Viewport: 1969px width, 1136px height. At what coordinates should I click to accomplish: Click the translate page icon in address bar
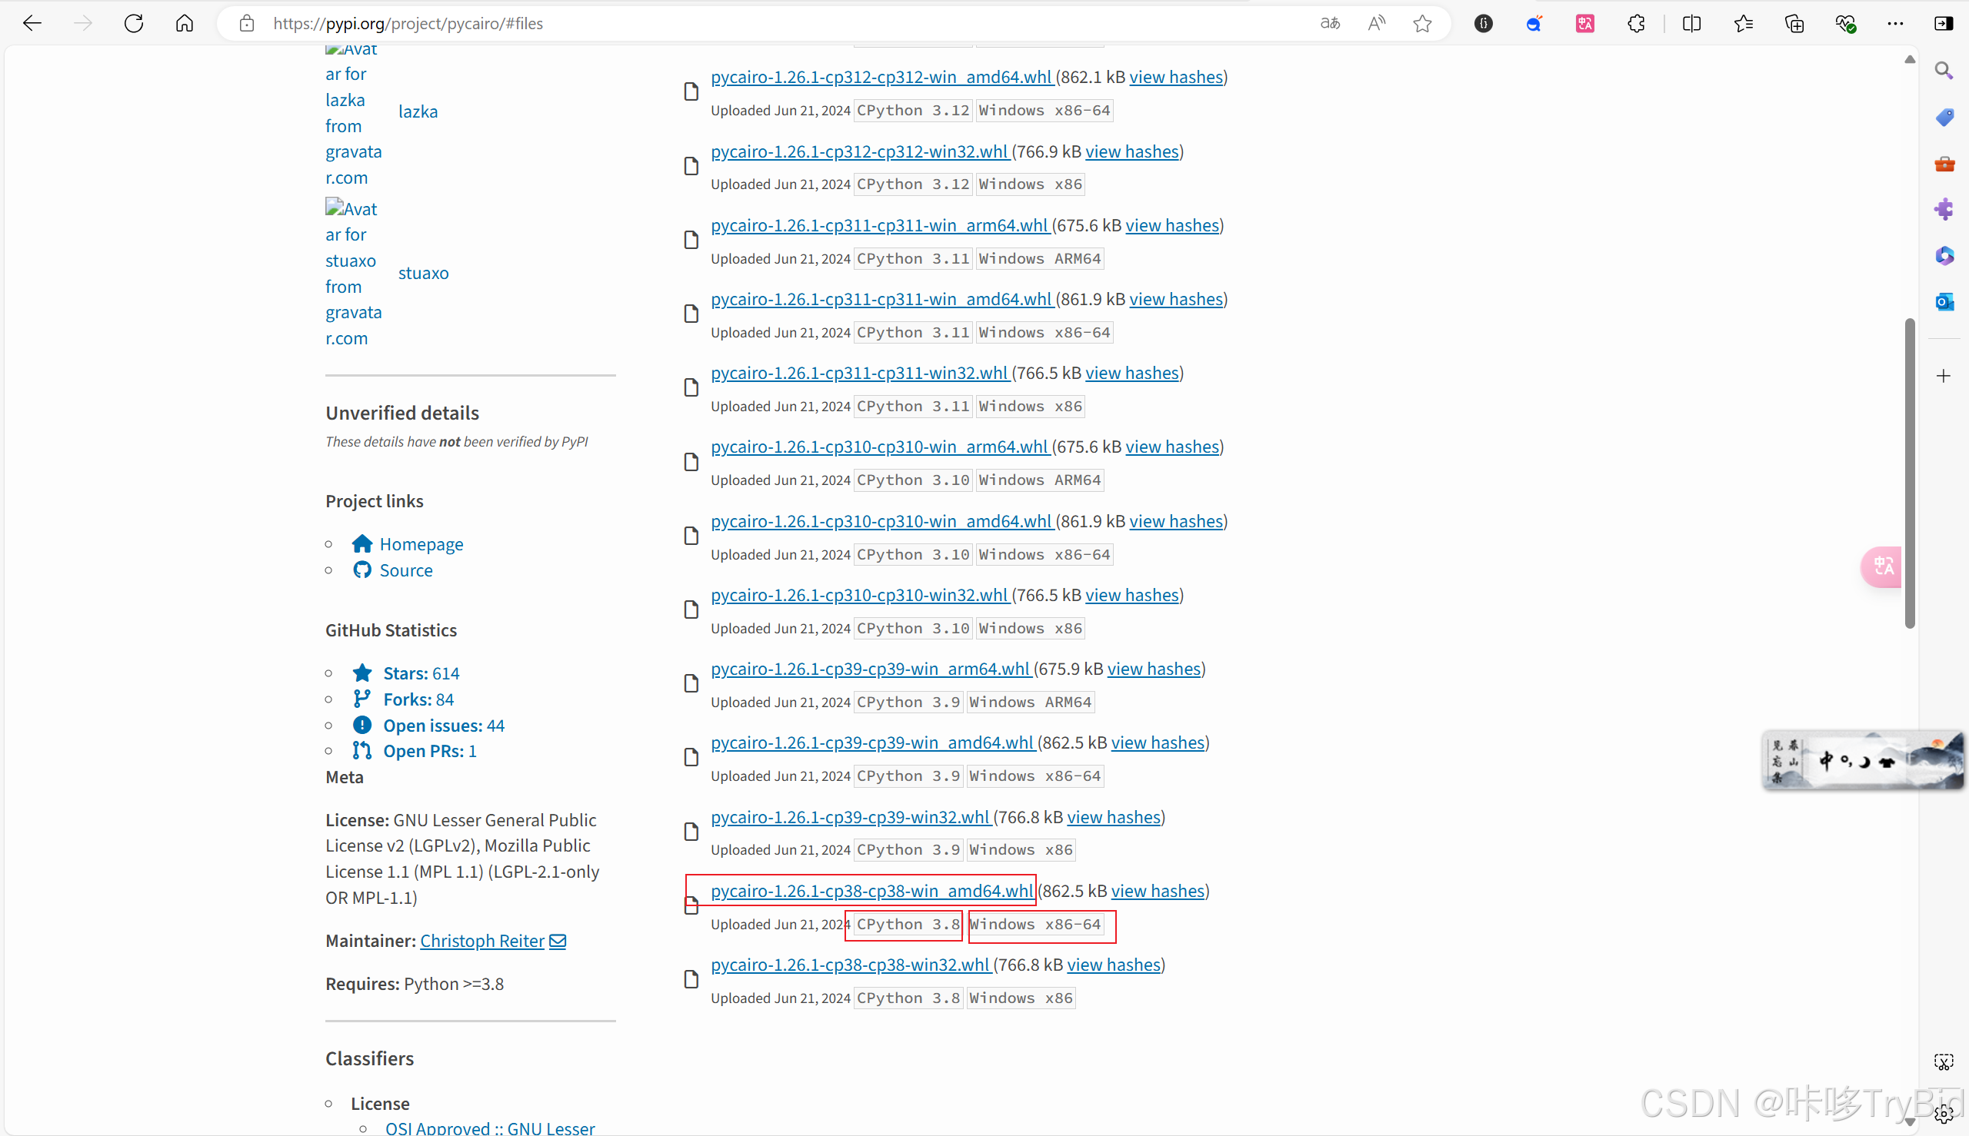pyautogui.click(x=1331, y=23)
